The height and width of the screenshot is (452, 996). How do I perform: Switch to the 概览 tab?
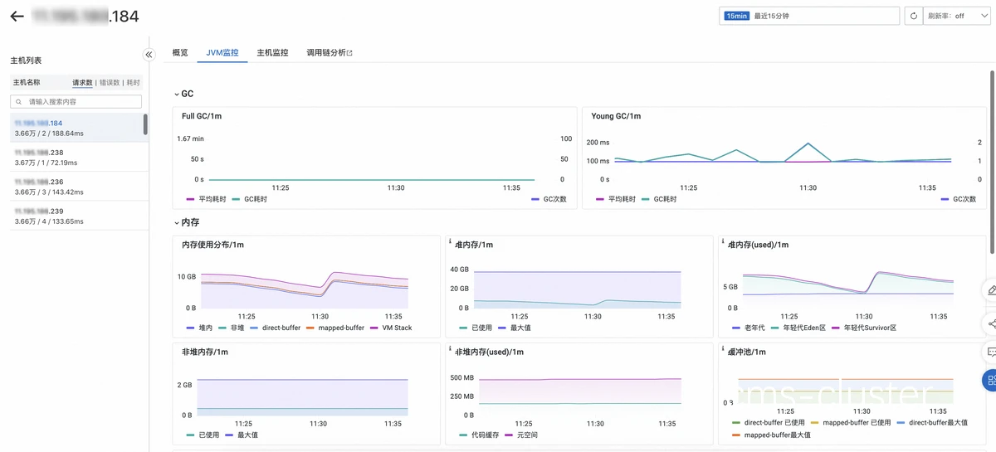[x=180, y=52]
